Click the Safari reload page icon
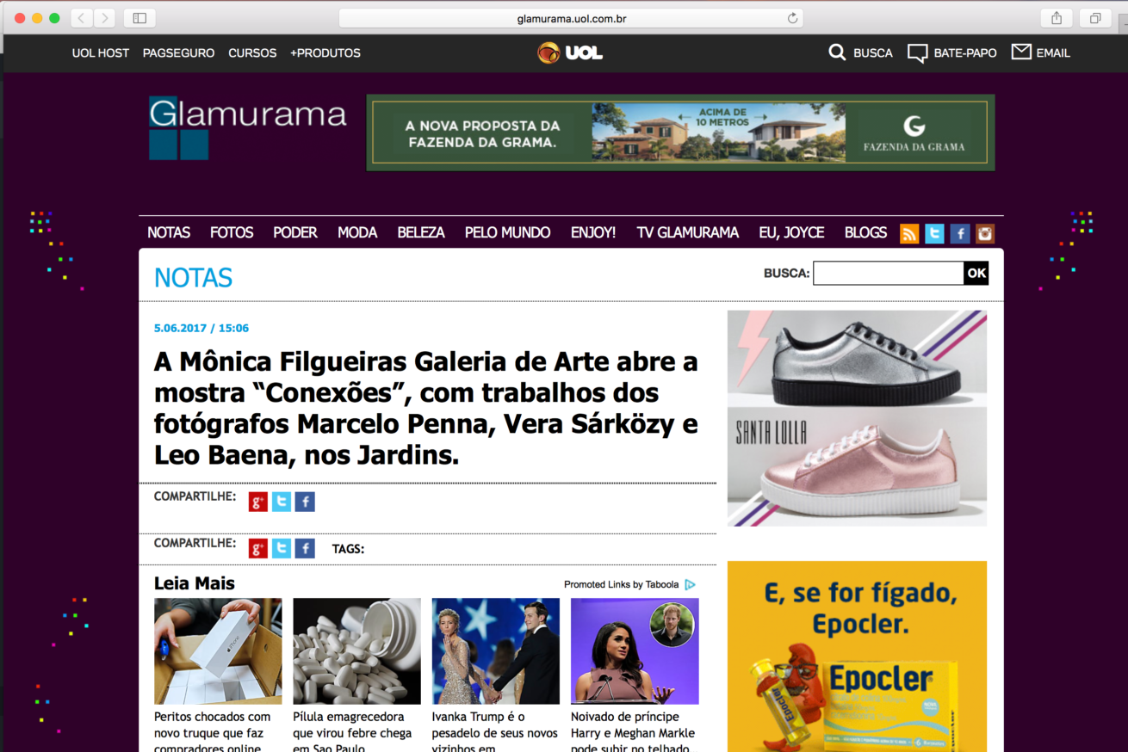 coord(792,18)
